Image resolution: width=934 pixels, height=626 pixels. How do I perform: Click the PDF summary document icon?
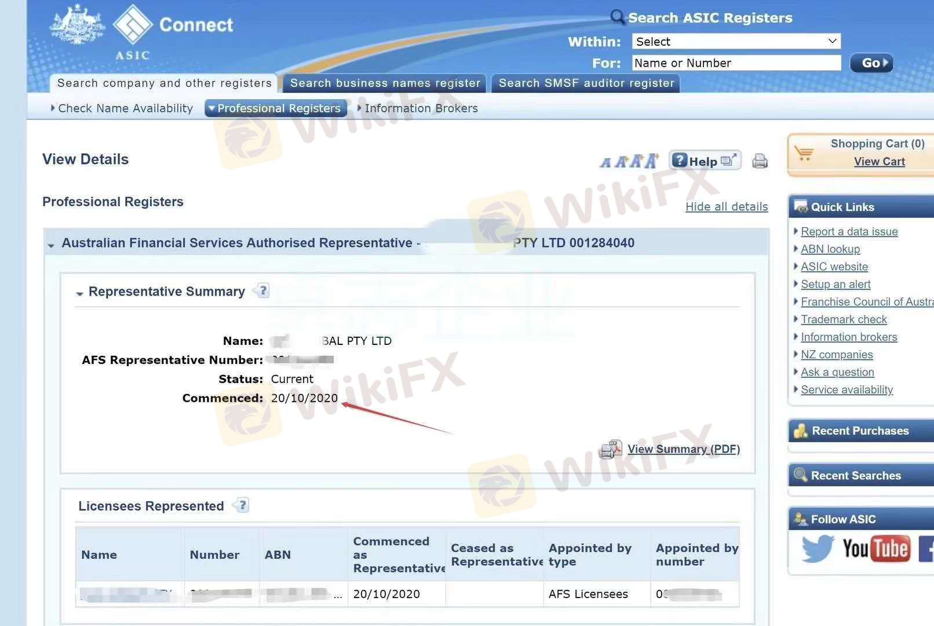(611, 449)
